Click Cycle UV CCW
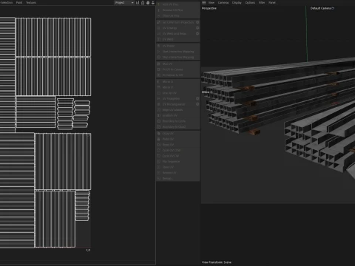Image resolution: width=355 pixels, height=266 pixels. (177, 150)
